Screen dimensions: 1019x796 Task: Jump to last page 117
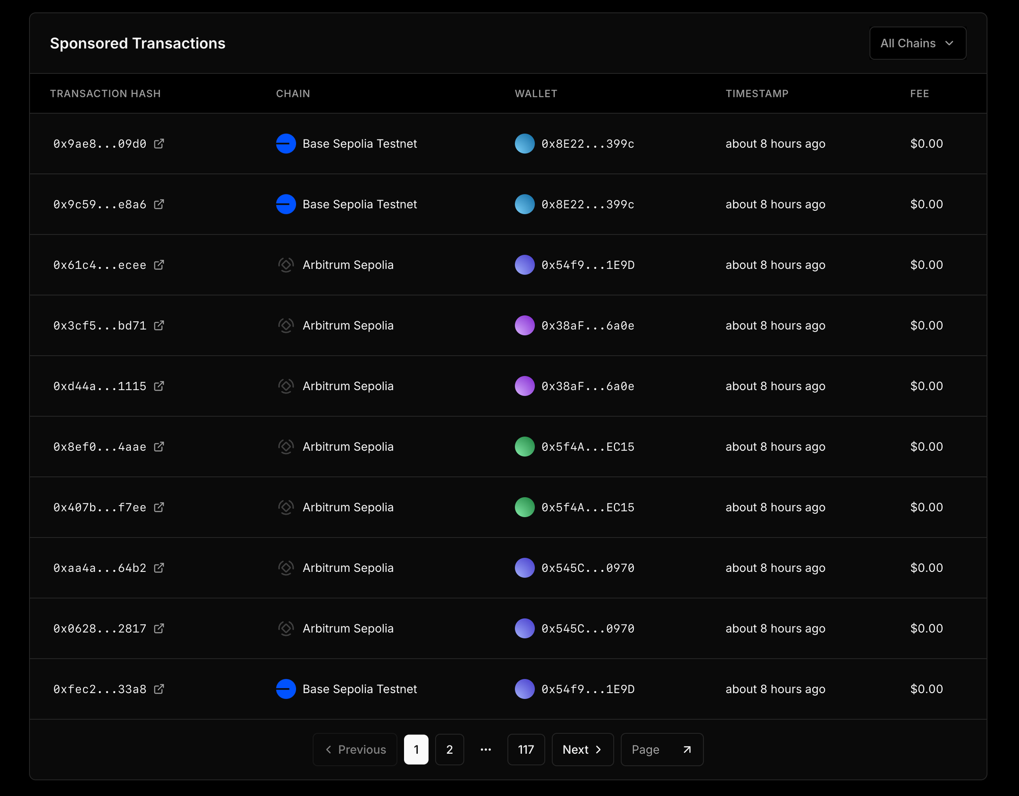click(x=526, y=750)
